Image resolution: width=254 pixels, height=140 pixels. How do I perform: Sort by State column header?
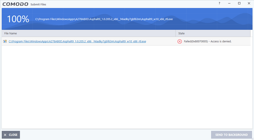213,33
